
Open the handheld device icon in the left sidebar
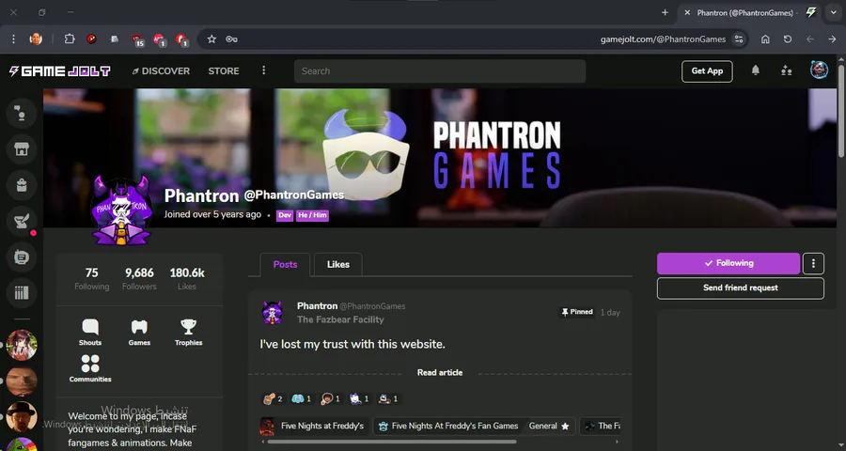22,257
